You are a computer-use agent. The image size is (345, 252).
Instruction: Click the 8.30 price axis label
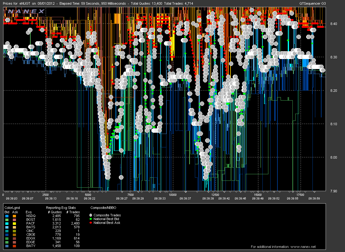point(333,57)
